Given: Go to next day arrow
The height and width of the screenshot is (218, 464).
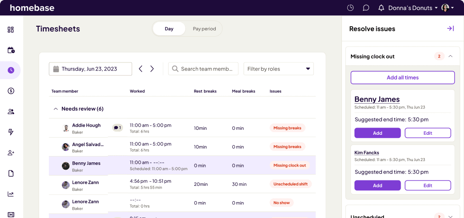Looking at the screenshot, I should [x=152, y=69].
